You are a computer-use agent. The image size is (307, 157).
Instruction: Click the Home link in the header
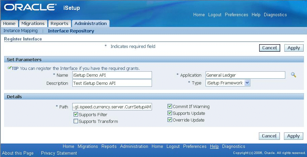199,15
